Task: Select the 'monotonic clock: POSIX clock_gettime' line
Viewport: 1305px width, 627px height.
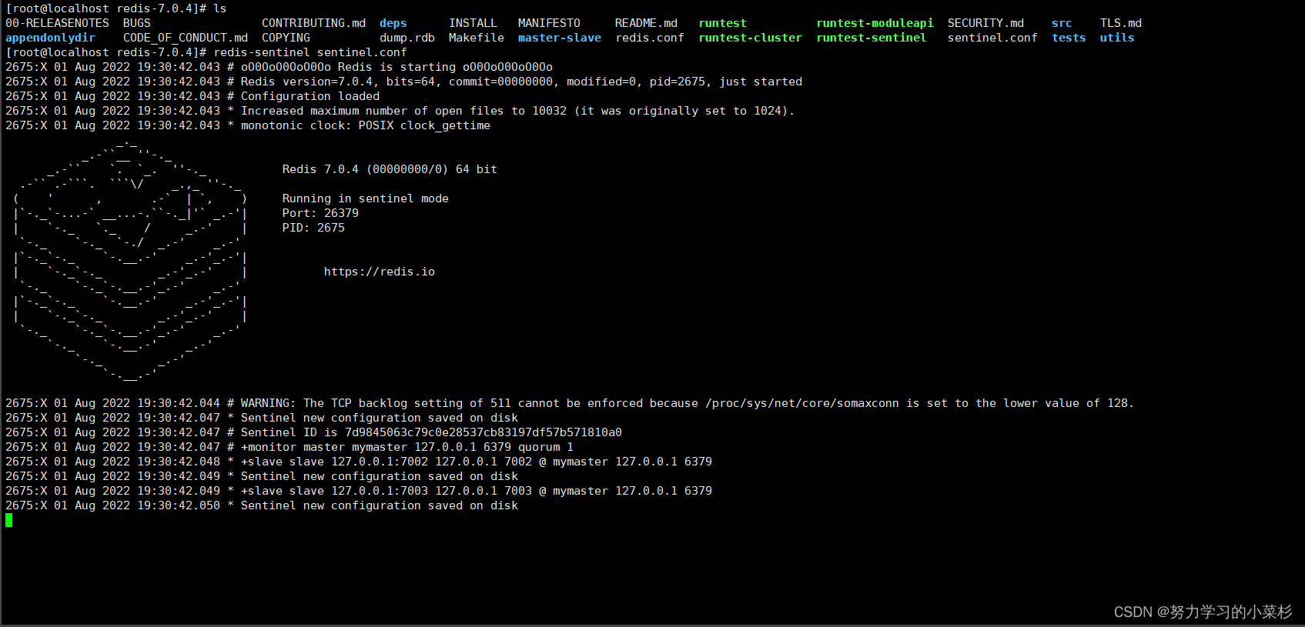Action: [248, 125]
